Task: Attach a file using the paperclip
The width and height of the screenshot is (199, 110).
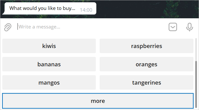Action: click(x=8, y=27)
